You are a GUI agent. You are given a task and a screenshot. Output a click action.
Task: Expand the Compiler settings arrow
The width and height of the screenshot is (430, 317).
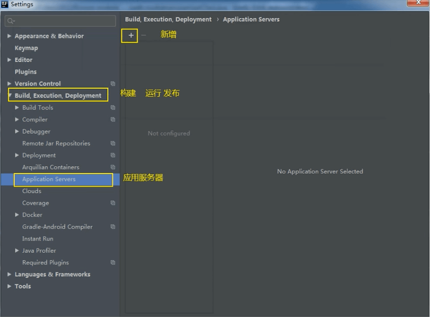pos(17,120)
